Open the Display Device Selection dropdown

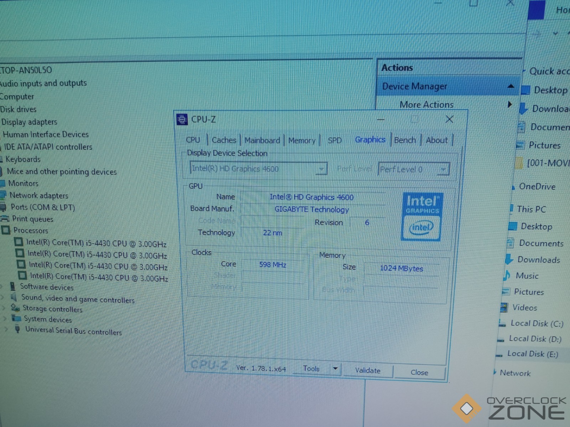pyautogui.click(x=258, y=169)
